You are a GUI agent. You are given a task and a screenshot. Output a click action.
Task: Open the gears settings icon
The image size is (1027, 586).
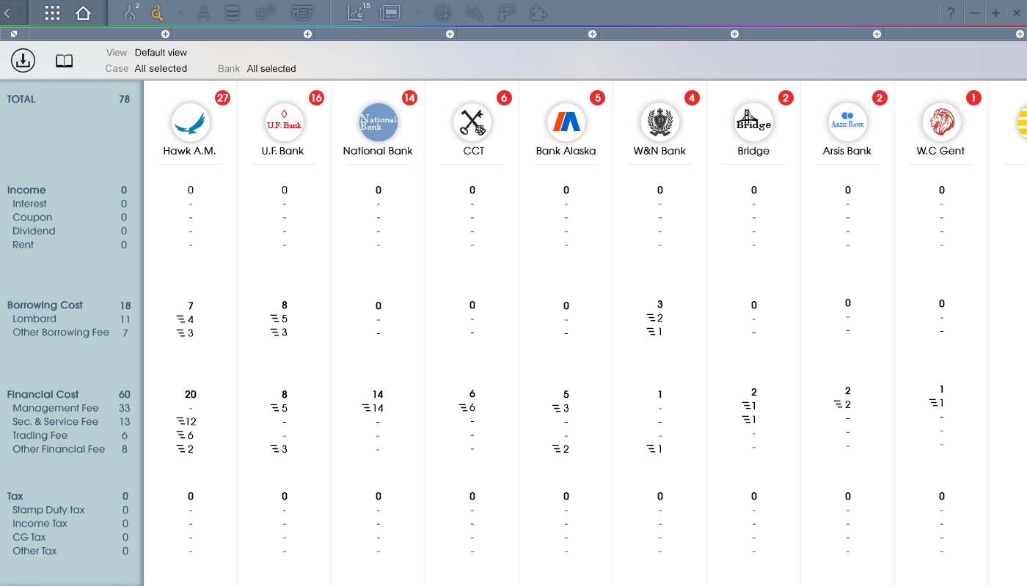tap(265, 12)
